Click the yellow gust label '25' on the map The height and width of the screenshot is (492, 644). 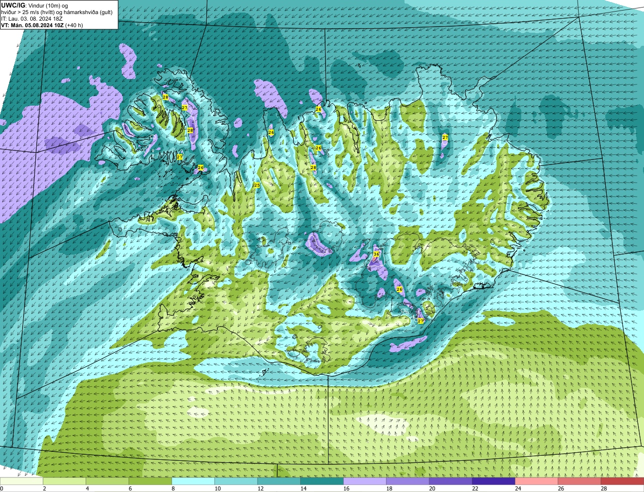click(257, 185)
